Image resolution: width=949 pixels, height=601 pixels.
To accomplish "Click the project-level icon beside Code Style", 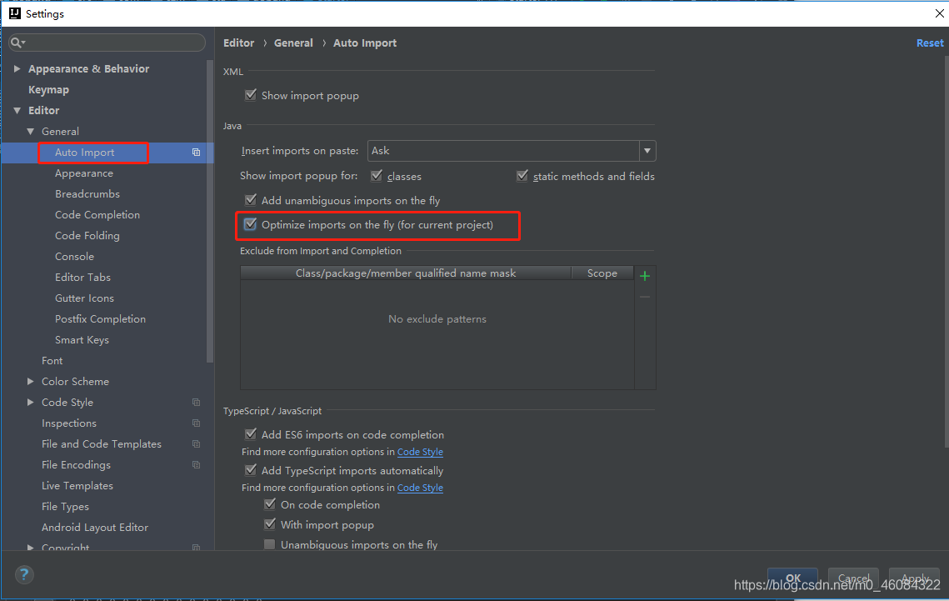I will [x=196, y=403].
